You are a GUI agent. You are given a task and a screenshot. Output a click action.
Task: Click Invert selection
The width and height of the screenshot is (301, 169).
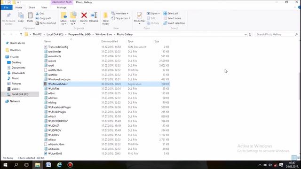click(x=174, y=23)
